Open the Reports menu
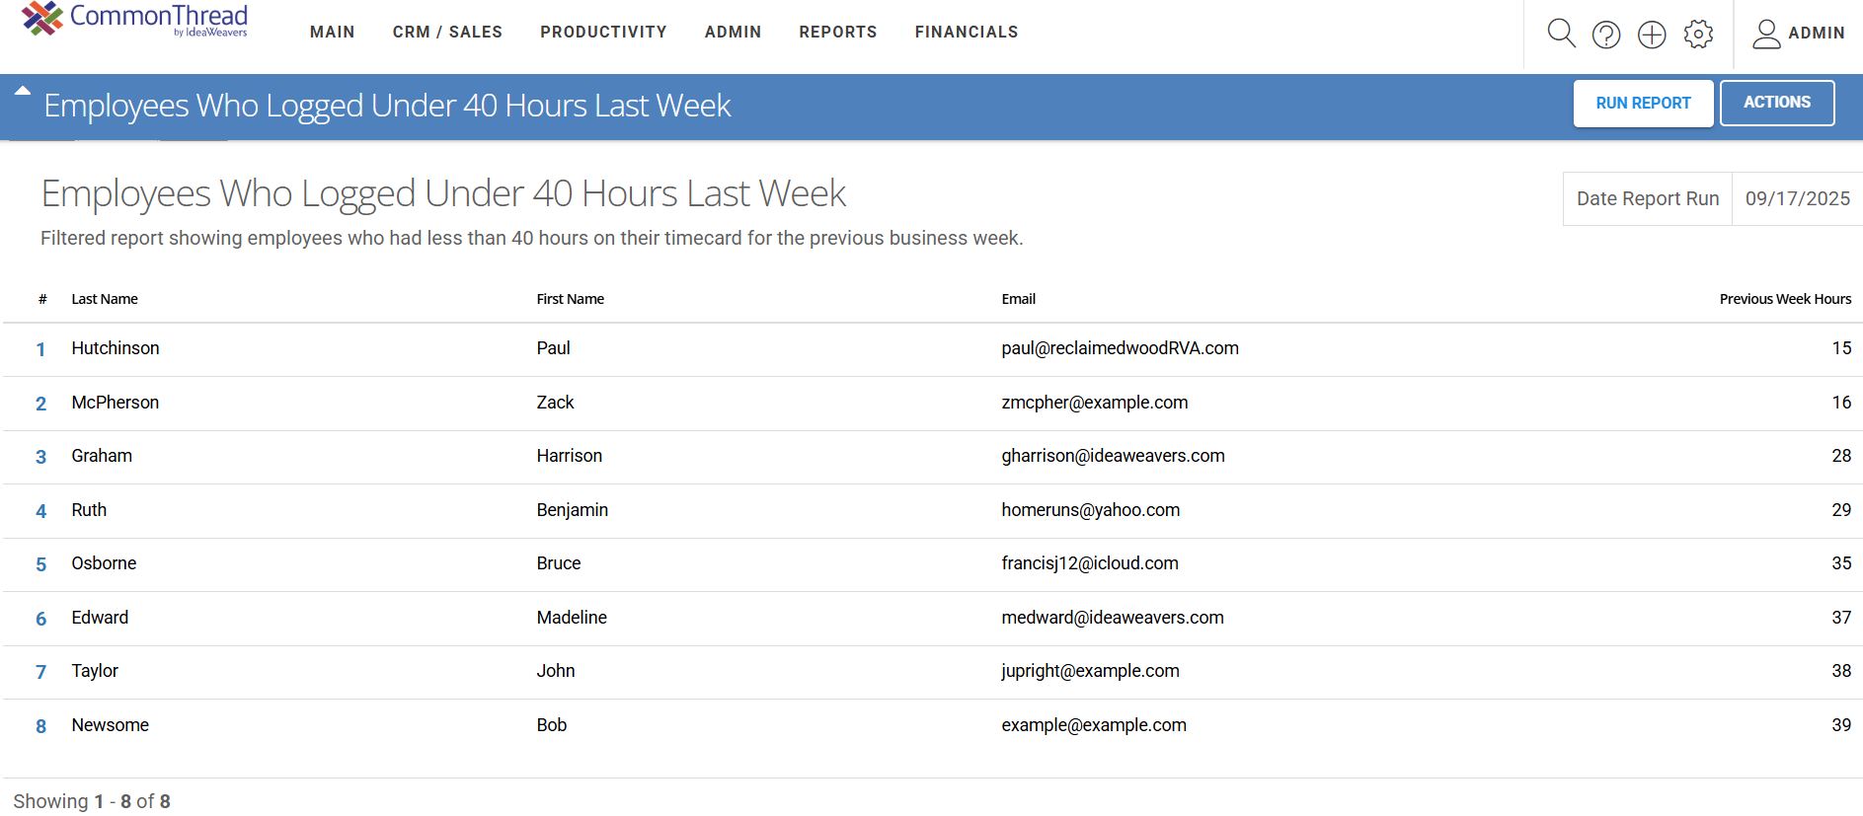1863x816 pixels. [837, 33]
